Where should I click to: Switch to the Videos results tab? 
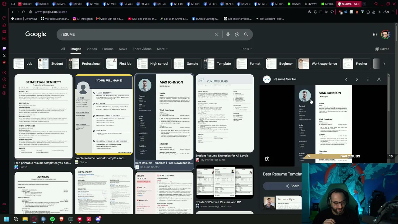(x=92, y=49)
